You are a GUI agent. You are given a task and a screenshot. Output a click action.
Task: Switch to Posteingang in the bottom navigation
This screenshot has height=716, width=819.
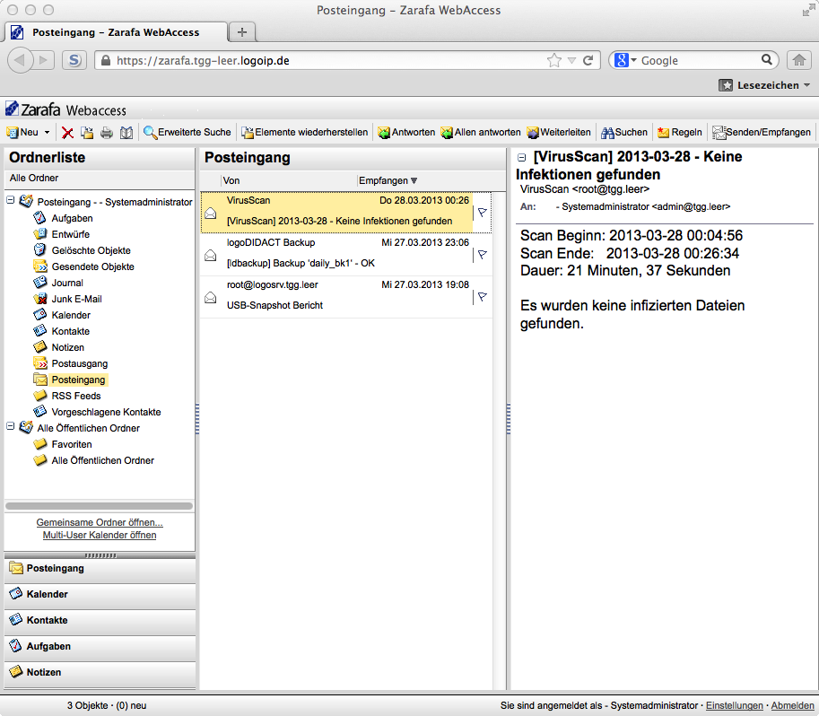pos(100,569)
